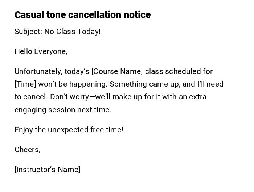The image size is (254, 192).
Task: Click the "Subject:" label text
Action: tap(28, 32)
